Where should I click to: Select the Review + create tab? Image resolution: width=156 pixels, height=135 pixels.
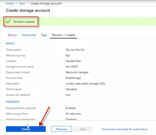pos(63,35)
